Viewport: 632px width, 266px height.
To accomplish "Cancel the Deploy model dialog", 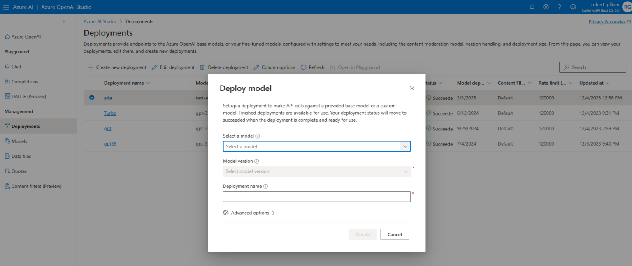I will click(x=394, y=234).
